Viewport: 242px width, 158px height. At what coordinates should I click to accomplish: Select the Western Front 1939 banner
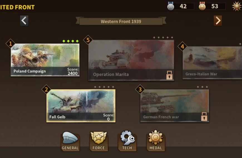pyautogui.click(x=121, y=21)
